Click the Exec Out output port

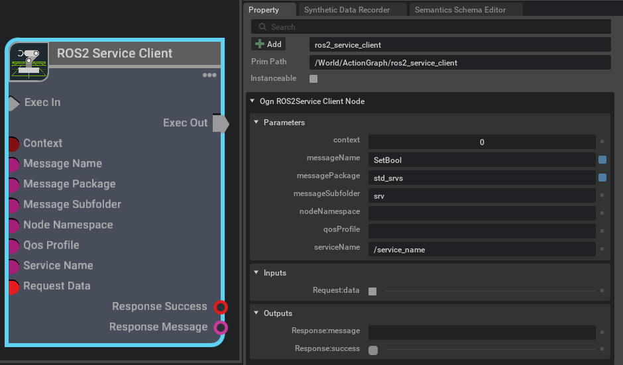tap(220, 123)
